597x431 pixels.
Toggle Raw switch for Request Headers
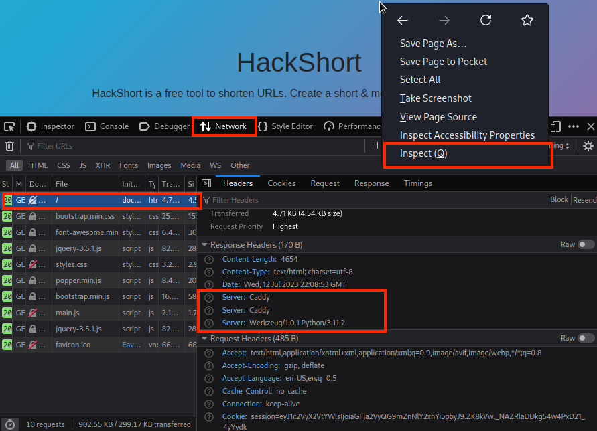(x=586, y=339)
